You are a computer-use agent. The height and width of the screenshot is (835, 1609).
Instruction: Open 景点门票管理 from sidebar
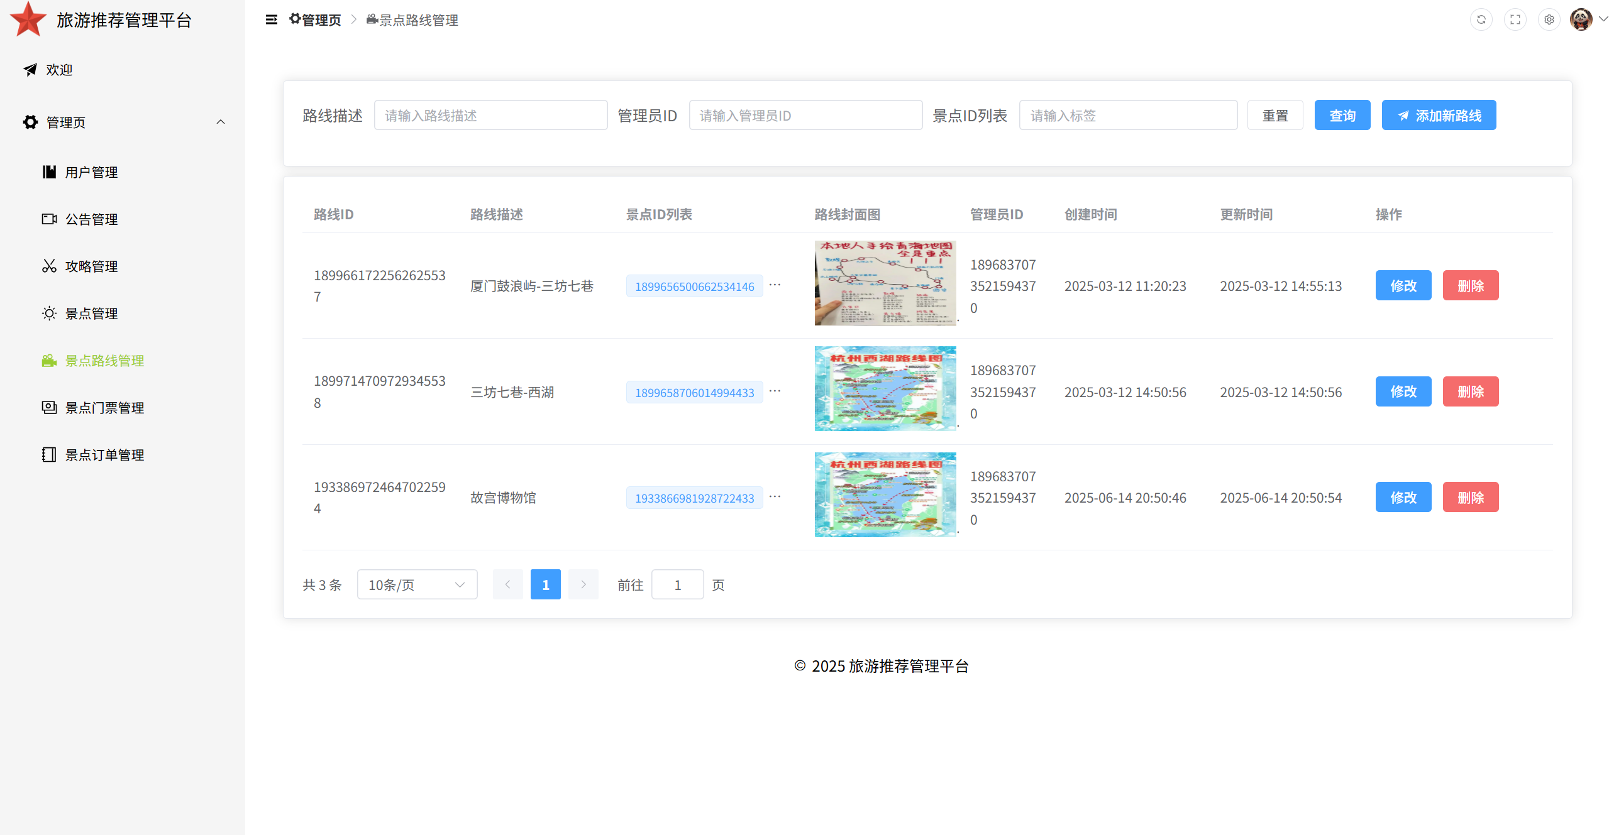[x=104, y=408]
